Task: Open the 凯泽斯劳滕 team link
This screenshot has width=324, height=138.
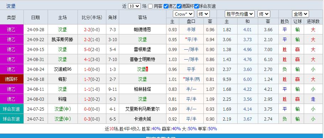Action: (62, 39)
